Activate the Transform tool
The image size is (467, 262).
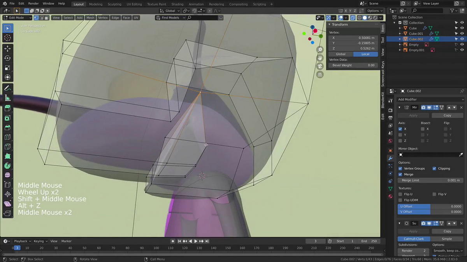coord(7,77)
